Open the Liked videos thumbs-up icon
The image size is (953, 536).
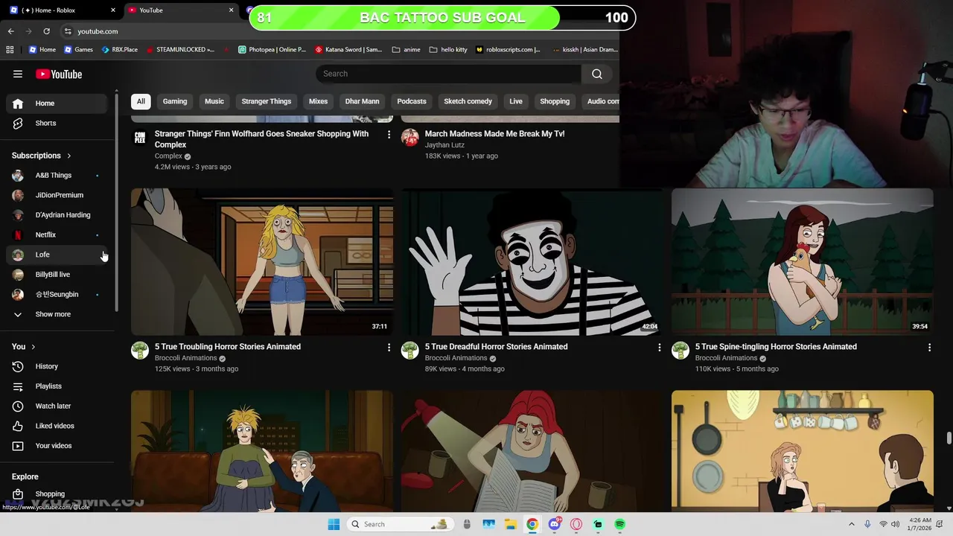pyautogui.click(x=18, y=426)
